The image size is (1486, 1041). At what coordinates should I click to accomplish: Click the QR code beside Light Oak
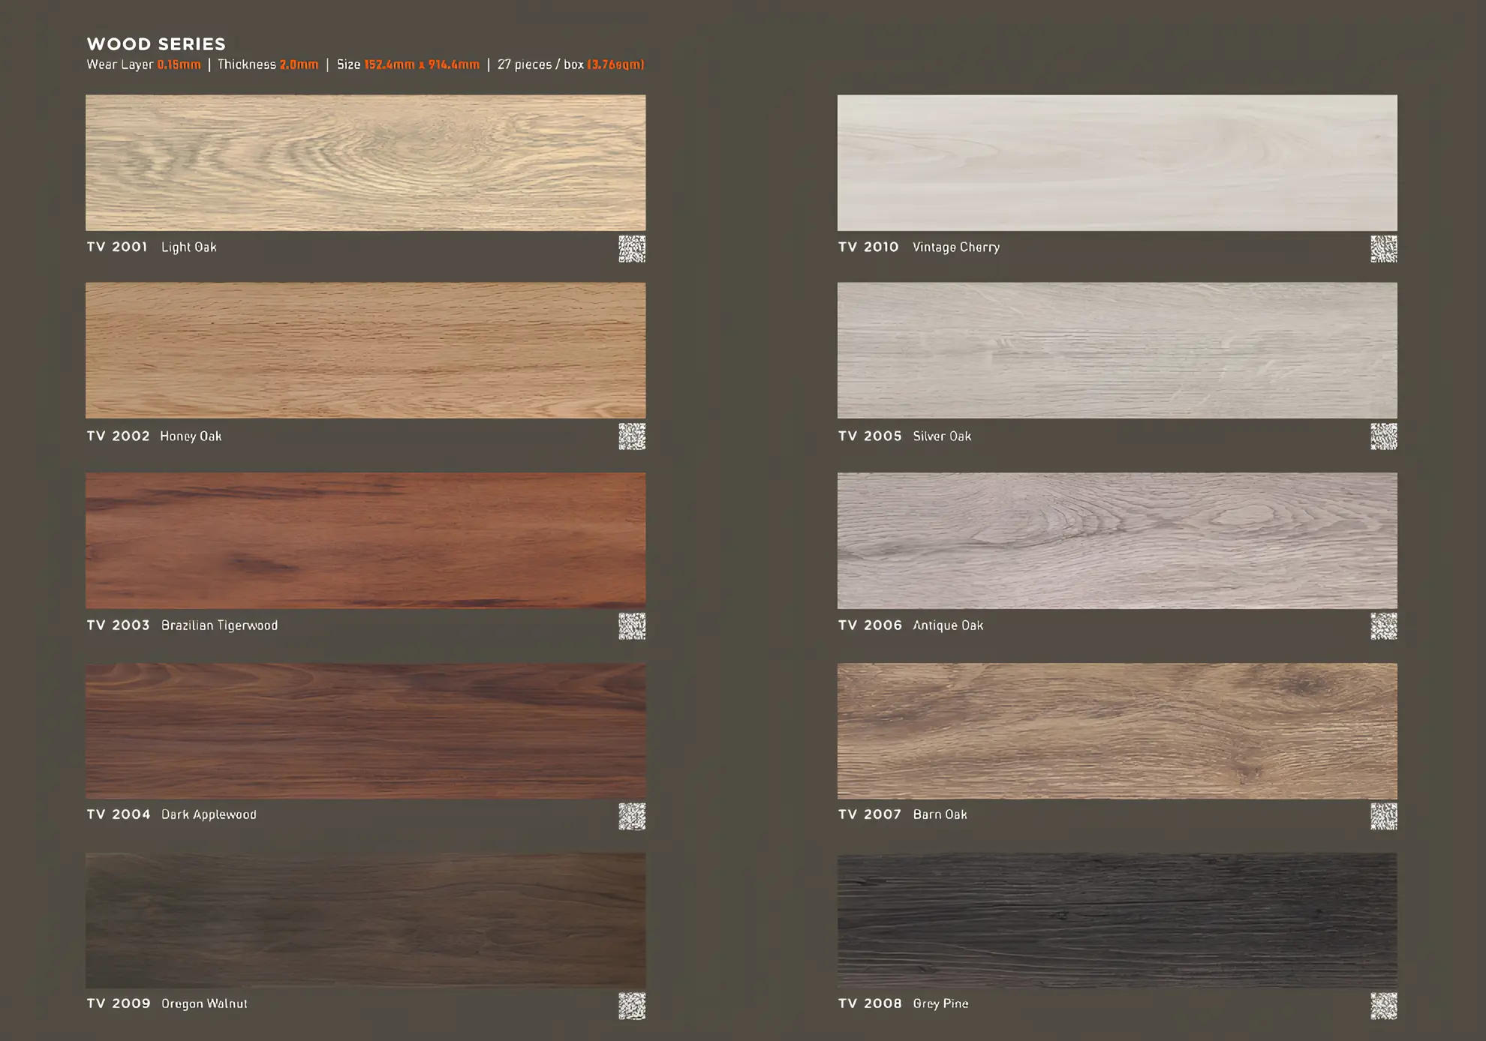(632, 249)
